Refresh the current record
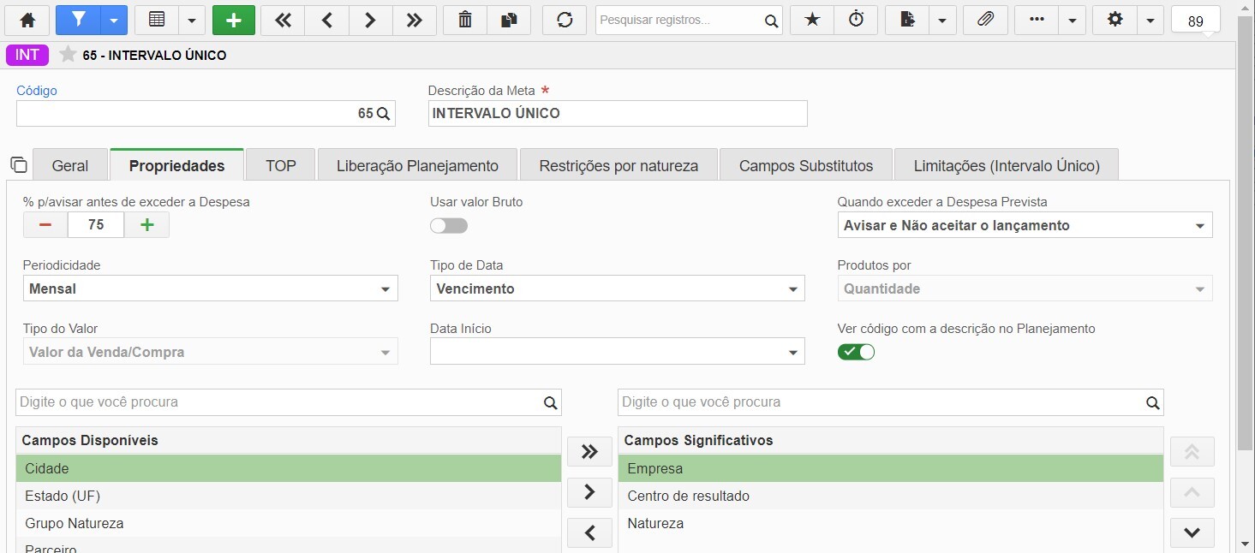This screenshot has height=553, width=1255. [x=565, y=20]
